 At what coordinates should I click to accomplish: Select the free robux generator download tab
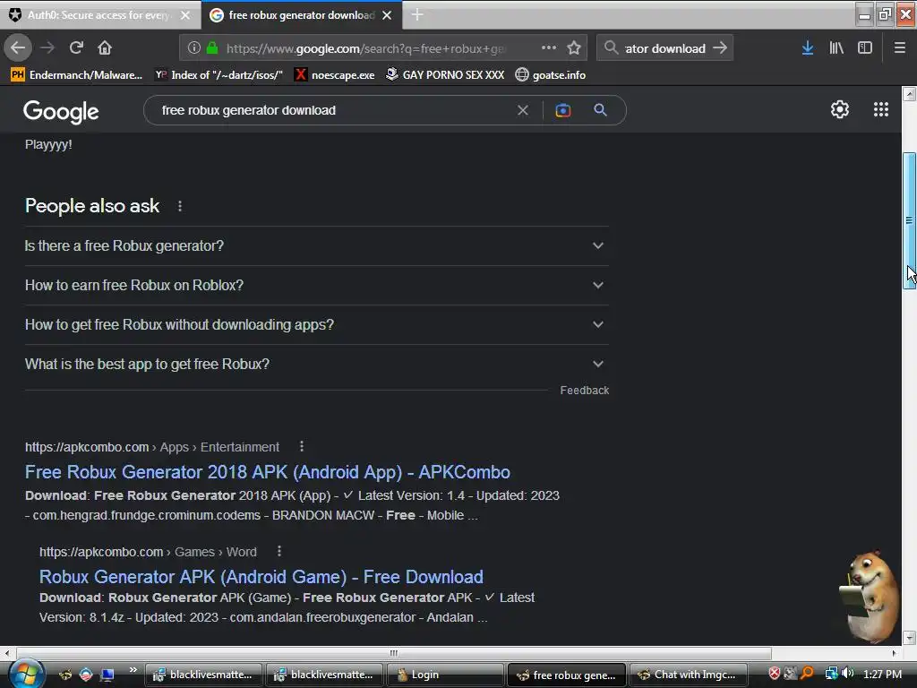pos(301,15)
